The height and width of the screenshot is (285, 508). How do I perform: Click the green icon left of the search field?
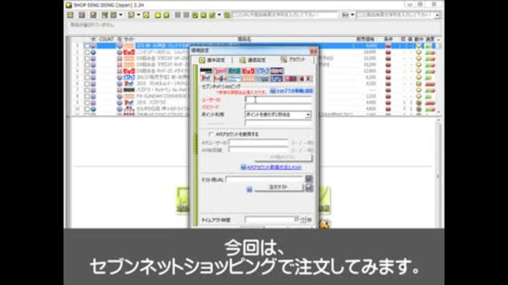(x=227, y=15)
